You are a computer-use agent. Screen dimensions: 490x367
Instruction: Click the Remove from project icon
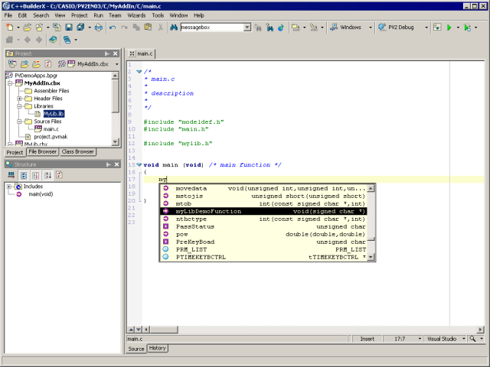(36, 64)
